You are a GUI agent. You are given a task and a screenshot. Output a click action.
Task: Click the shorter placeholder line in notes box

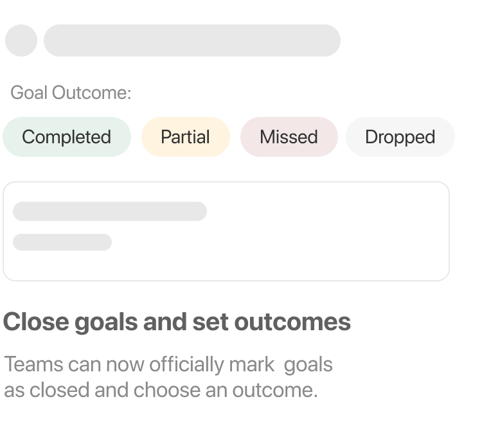tap(62, 242)
